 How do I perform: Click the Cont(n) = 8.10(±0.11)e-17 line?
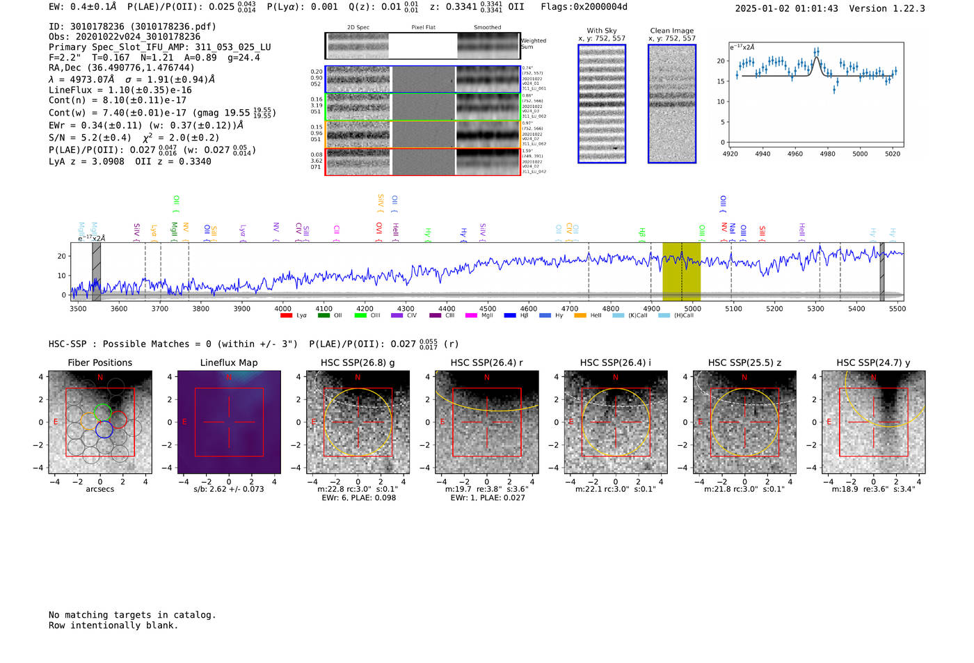point(118,100)
